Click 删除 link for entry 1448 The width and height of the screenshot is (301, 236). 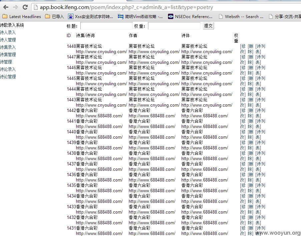pos(251,49)
